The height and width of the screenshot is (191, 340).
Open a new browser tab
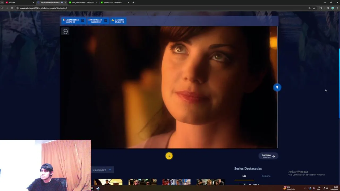[133, 2]
